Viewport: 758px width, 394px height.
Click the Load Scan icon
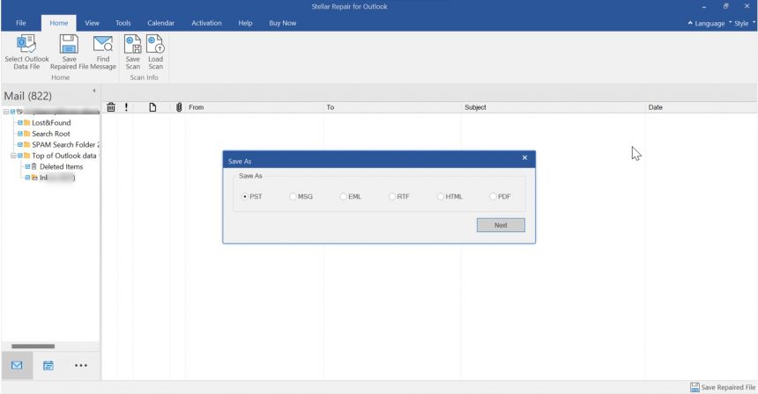pos(155,44)
